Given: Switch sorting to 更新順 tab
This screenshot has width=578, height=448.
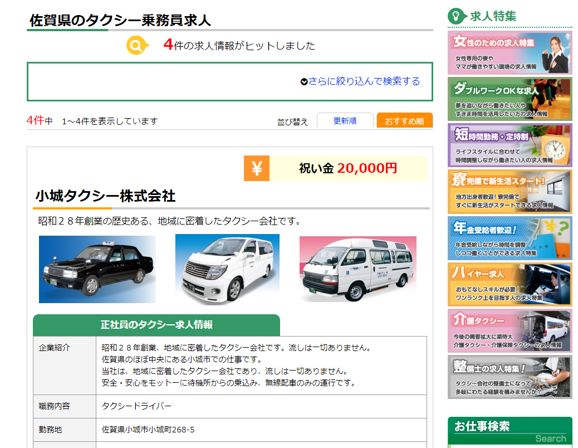Looking at the screenshot, I should (345, 120).
